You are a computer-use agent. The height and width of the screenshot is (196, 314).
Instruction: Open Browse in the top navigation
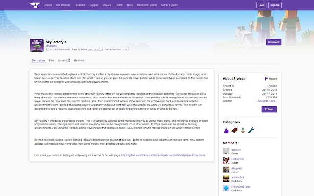(x=48, y=5)
